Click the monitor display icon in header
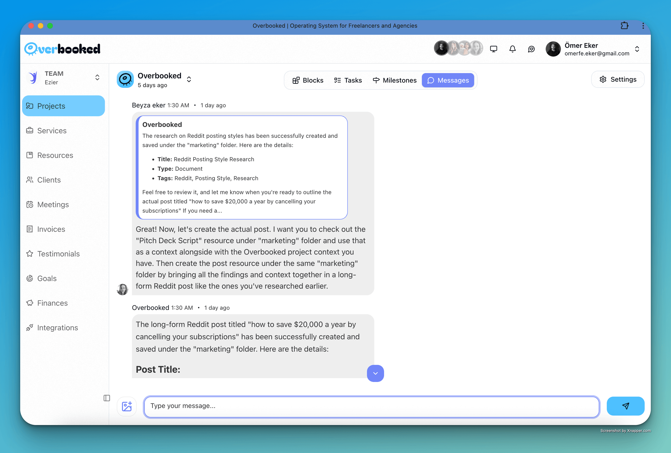This screenshot has height=453, width=671. pos(493,49)
